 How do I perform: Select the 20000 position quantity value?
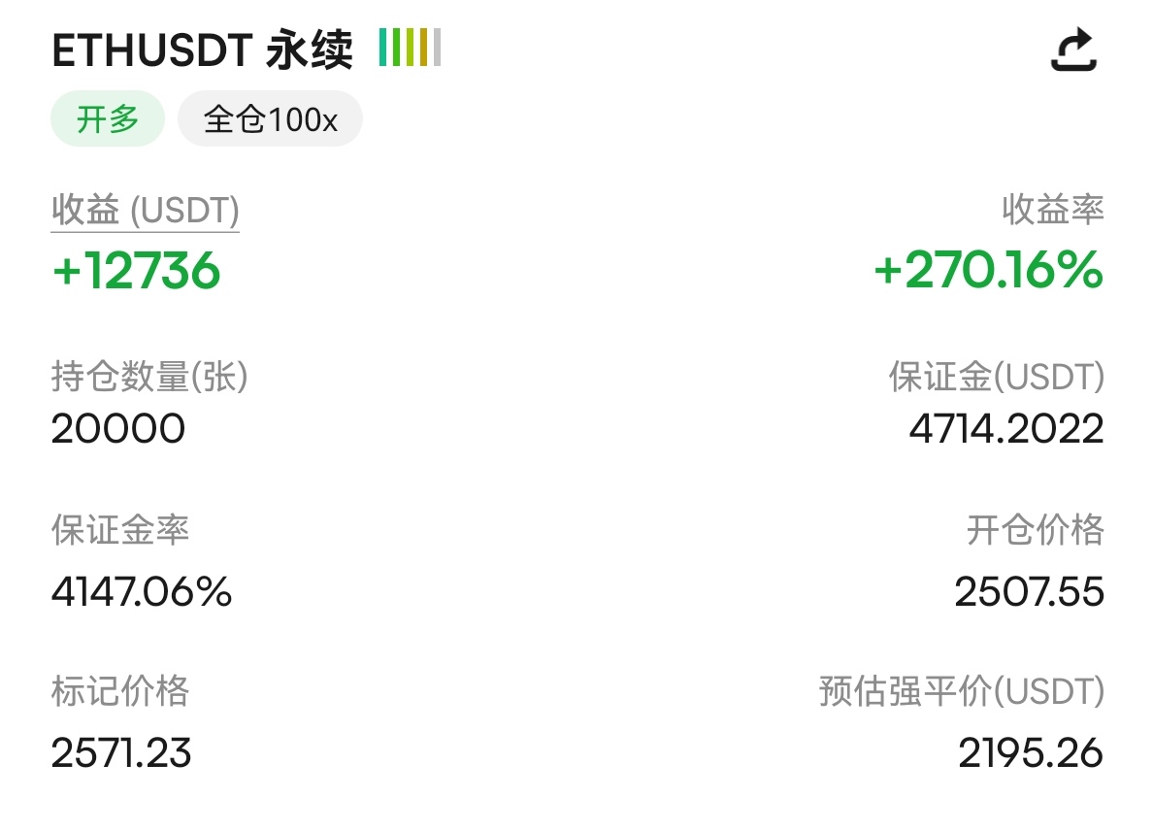pos(117,428)
